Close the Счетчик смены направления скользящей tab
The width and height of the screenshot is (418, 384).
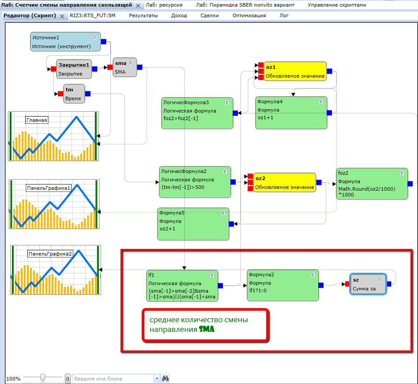coord(138,6)
